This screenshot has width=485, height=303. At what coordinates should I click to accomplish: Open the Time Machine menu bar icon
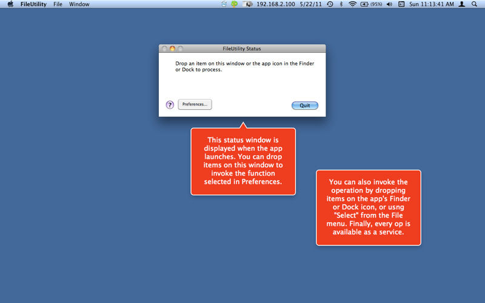[330, 4]
